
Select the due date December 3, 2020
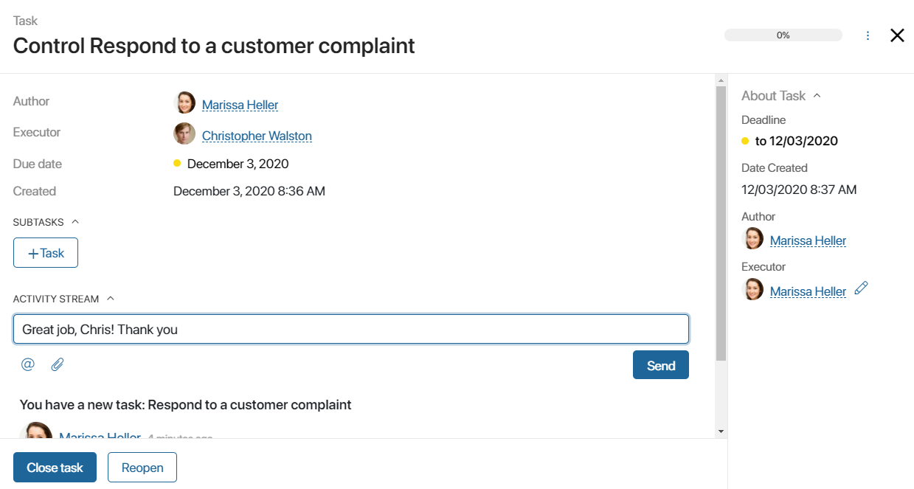pos(238,164)
